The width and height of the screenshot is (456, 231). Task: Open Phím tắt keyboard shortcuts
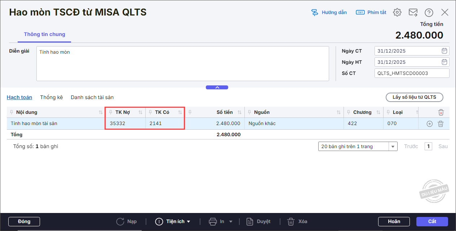pyautogui.click(x=371, y=12)
